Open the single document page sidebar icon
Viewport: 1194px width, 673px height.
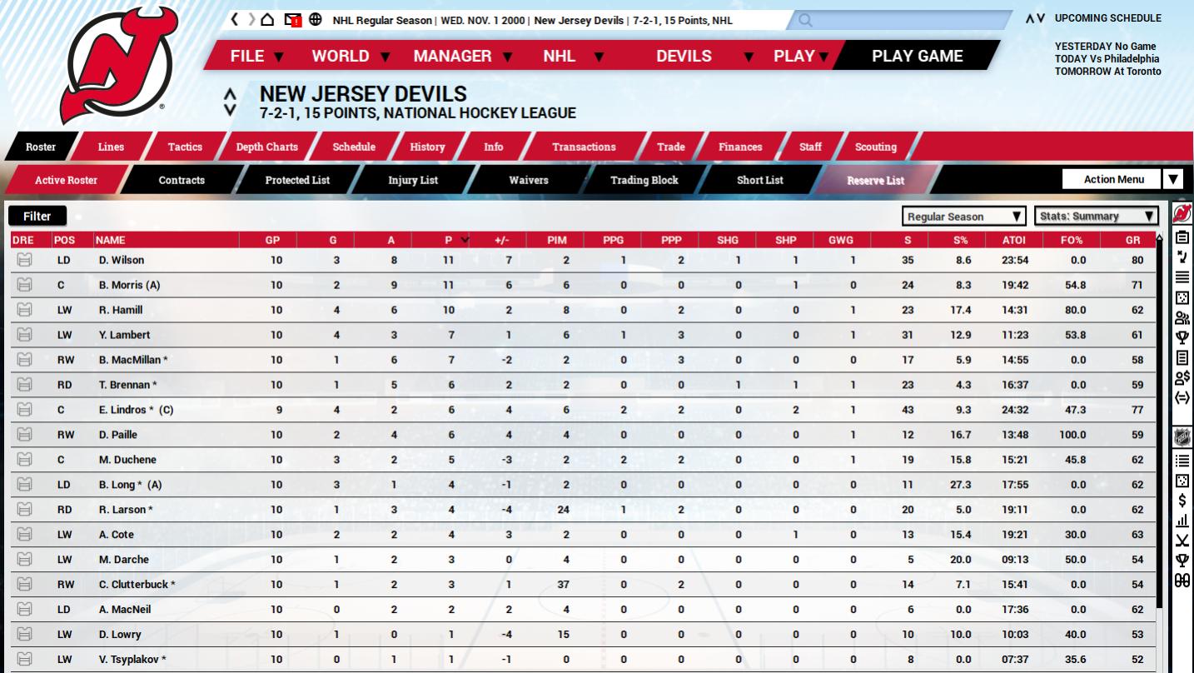pos(1182,357)
